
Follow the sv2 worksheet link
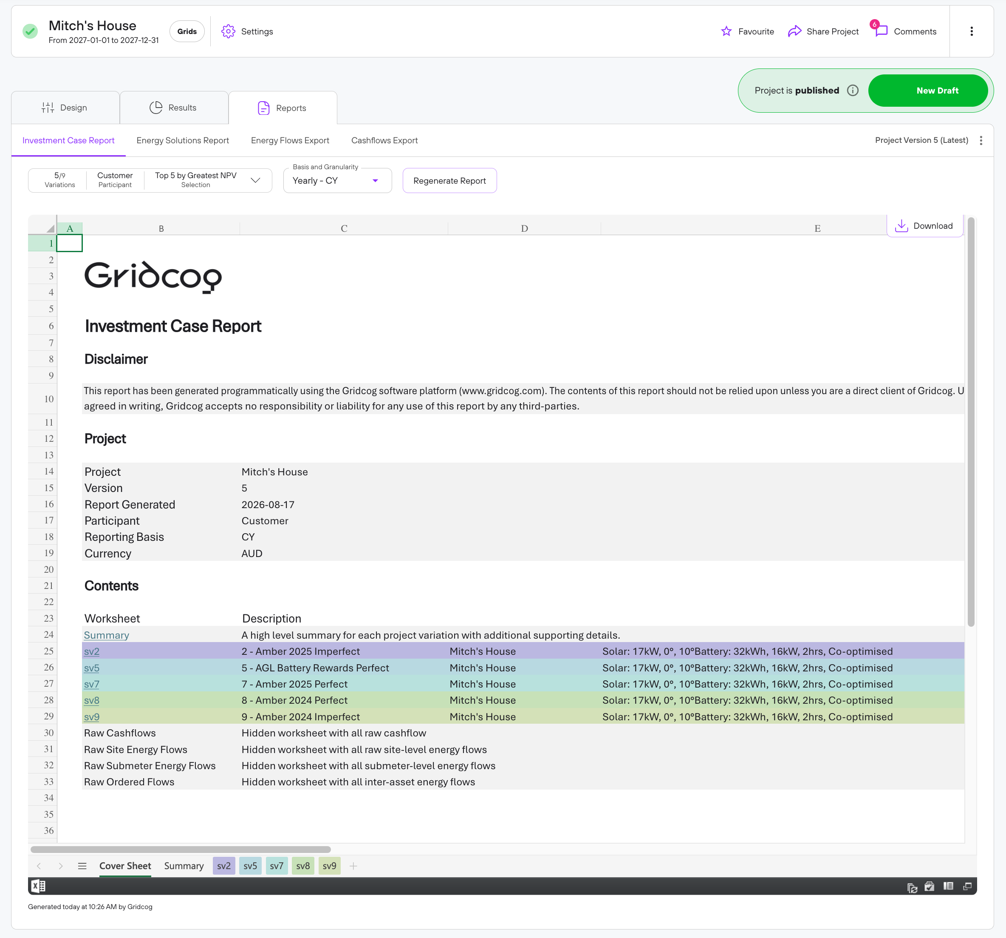click(x=92, y=651)
